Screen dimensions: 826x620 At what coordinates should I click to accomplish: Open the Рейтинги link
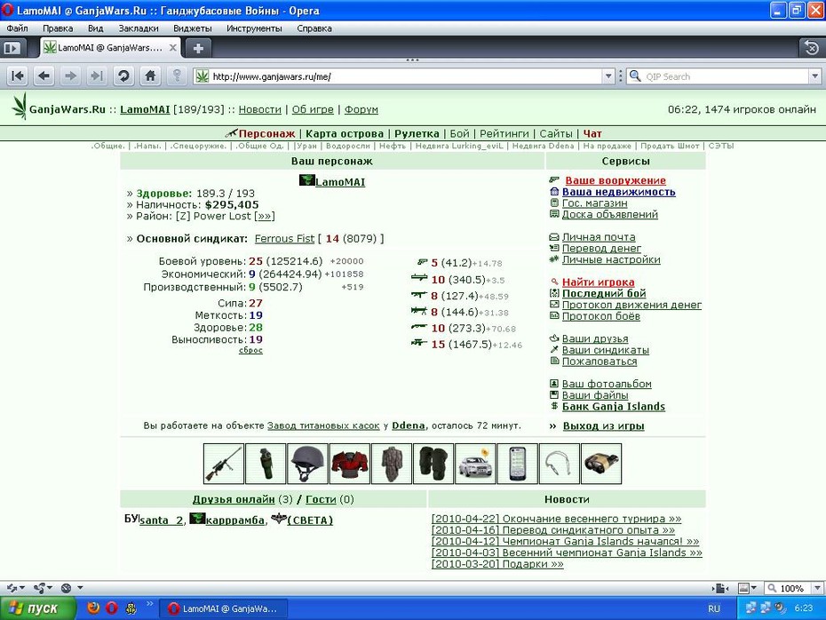tap(504, 134)
